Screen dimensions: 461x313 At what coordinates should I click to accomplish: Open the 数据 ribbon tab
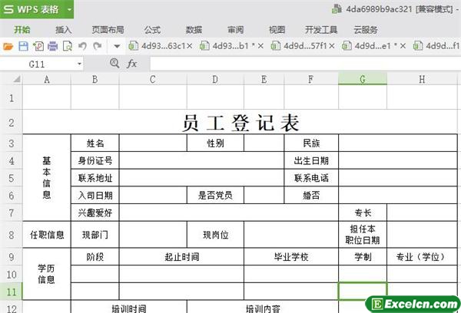[194, 30]
